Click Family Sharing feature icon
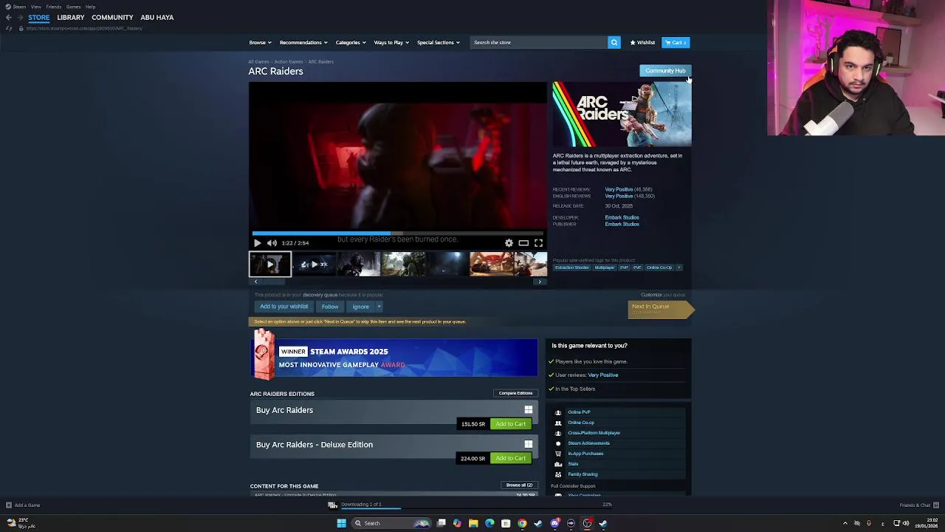 (x=558, y=474)
